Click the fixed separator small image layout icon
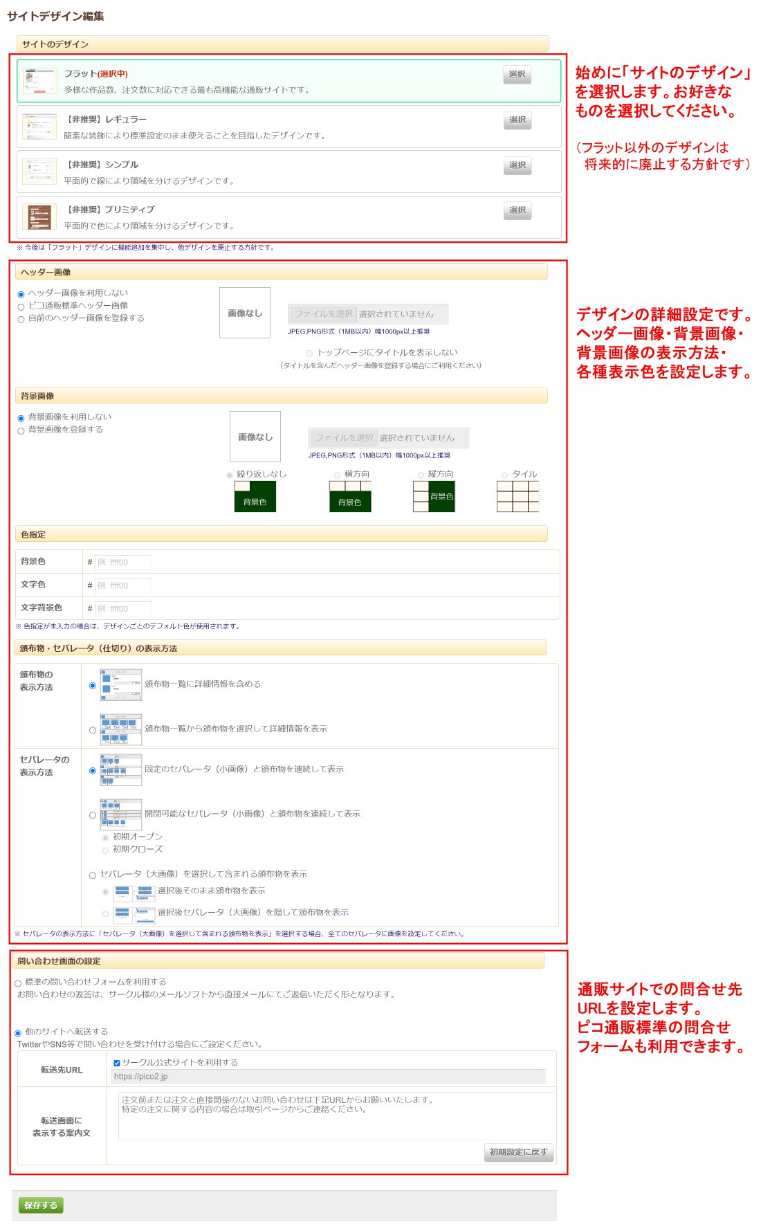 (x=121, y=770)
